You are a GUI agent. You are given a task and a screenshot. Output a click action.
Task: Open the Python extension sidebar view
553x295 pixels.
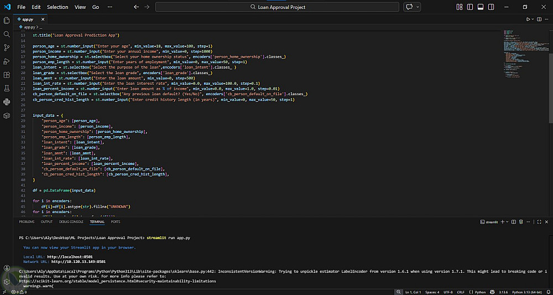[x=7, y=102]
